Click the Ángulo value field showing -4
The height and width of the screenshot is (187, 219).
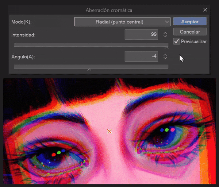point(141,57)
